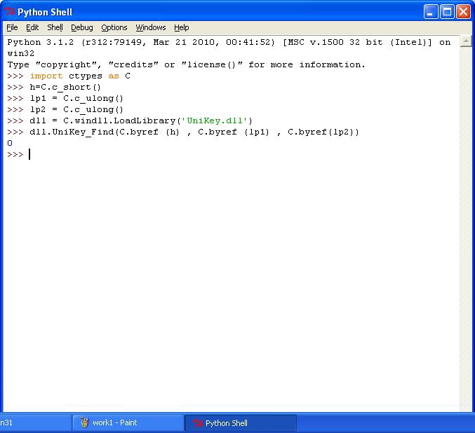This screenshot has width=475, height=433.
Task: Click the Python icon in taskbar
Action: (x=198, y=423)
